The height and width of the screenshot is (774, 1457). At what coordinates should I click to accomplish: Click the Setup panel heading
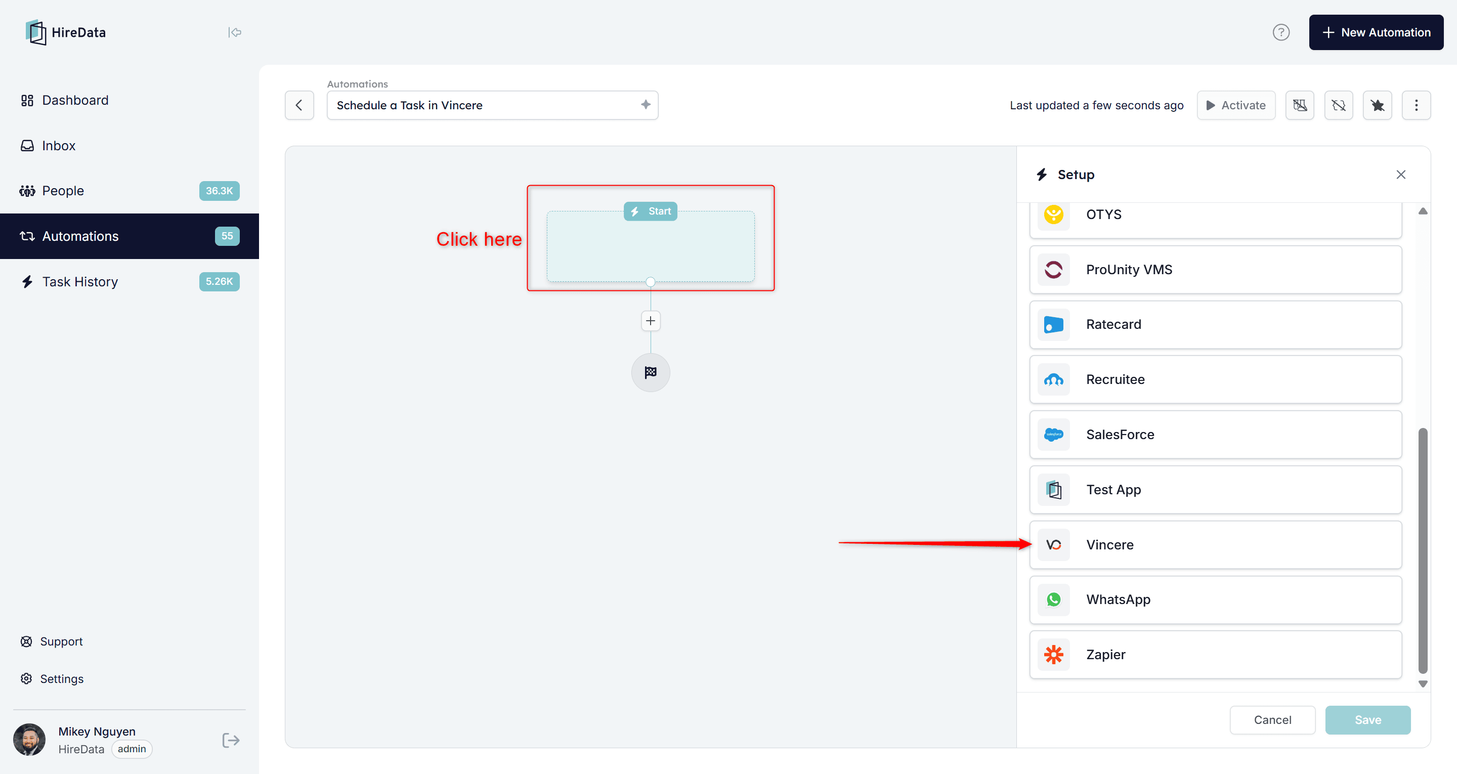tap(1076, 174)
